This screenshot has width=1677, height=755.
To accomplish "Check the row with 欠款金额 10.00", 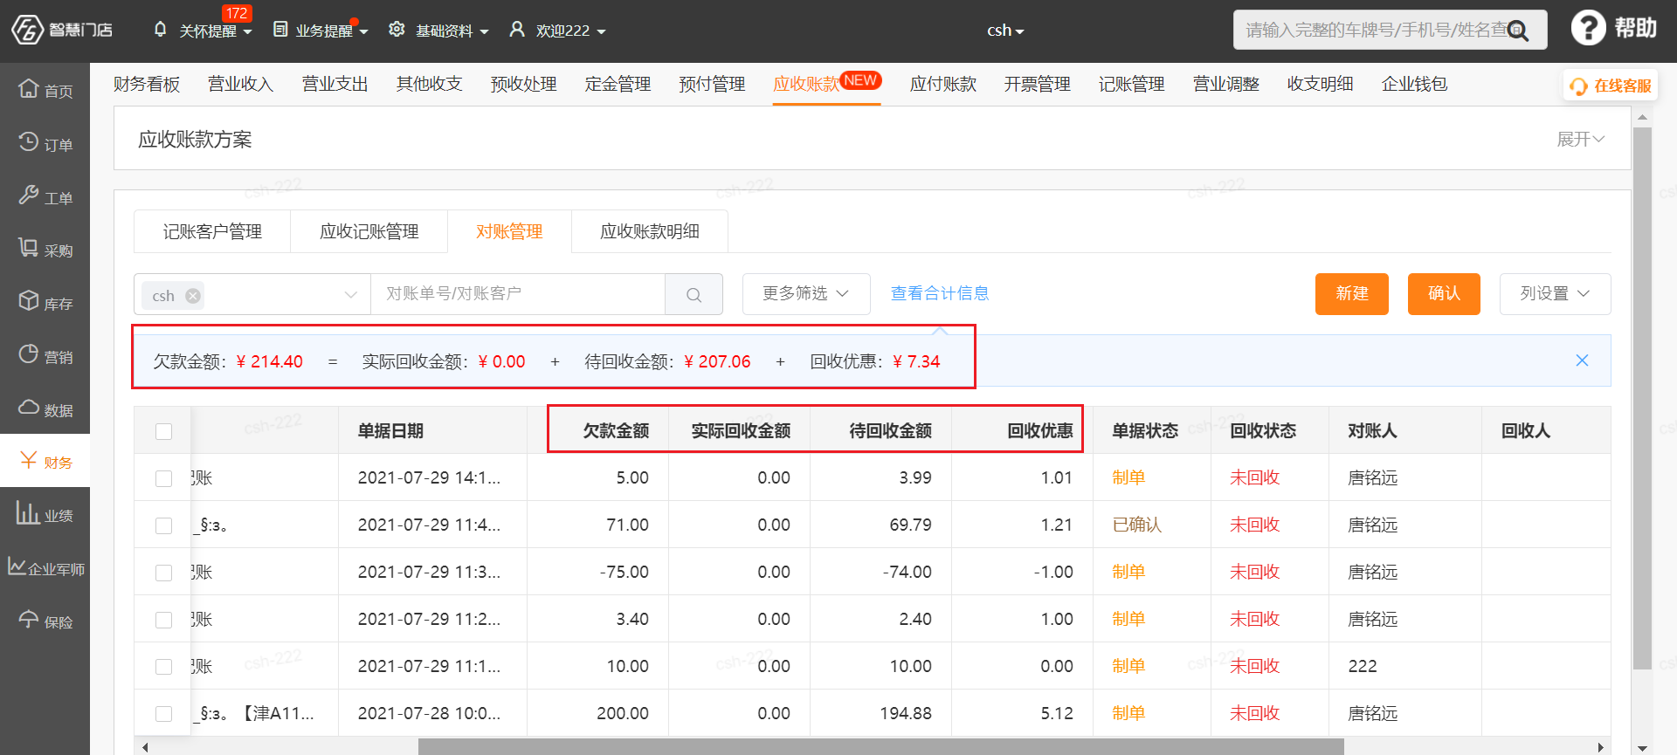I will (163, 667).
